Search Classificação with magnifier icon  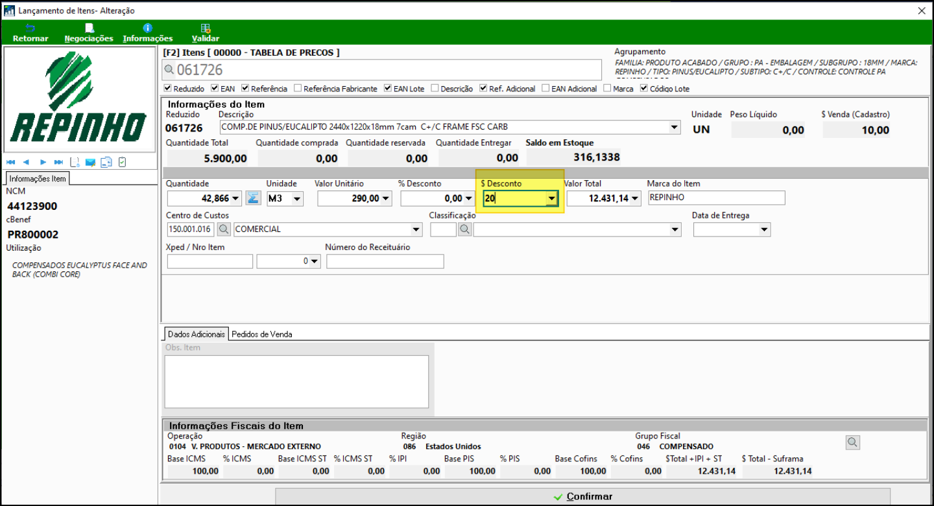[464, 229]
